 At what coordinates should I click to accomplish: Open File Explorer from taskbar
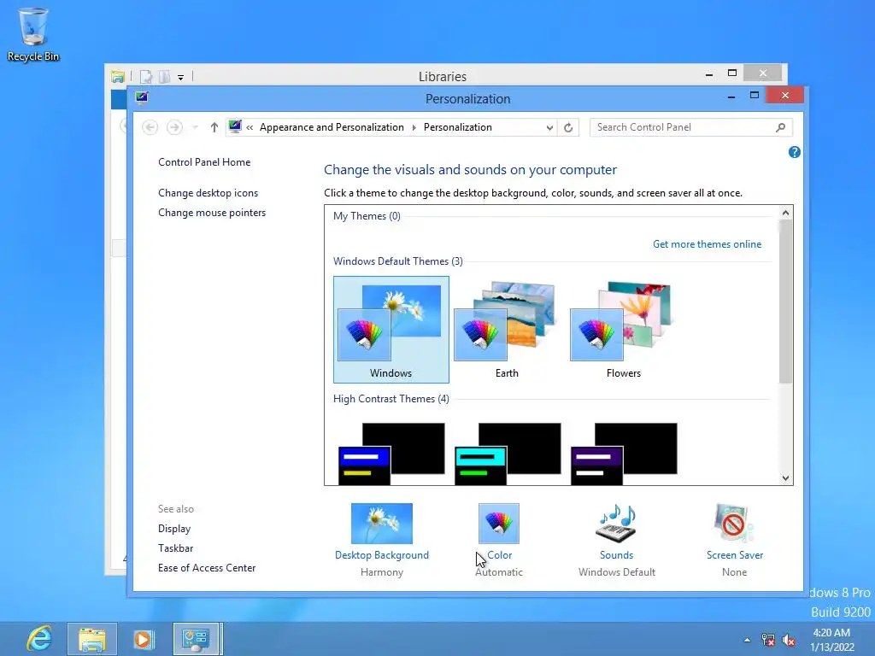[92, 639]
